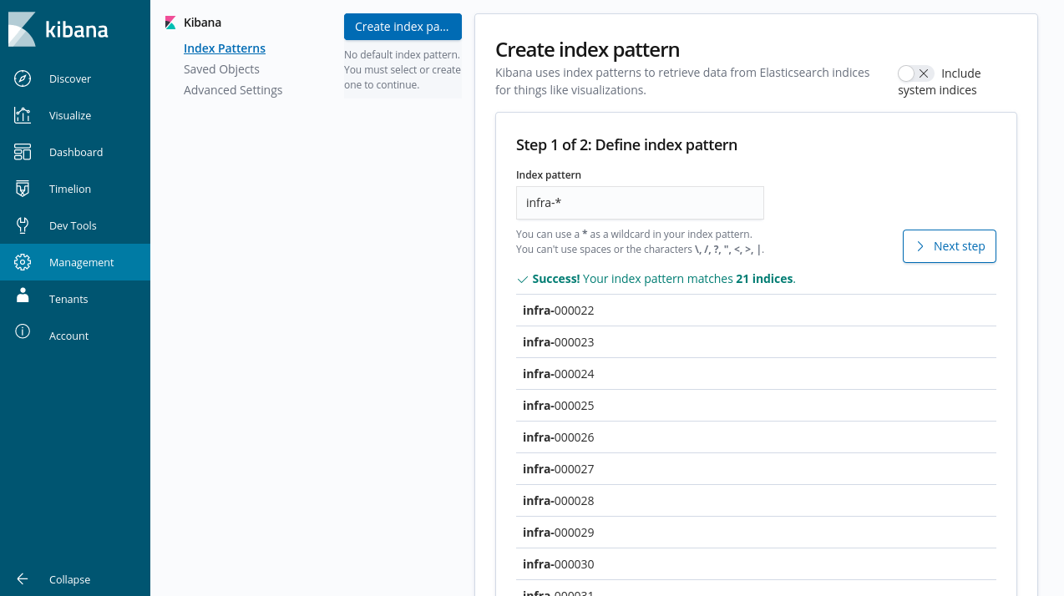Click Create index pattern button
This screenshot has height=596, width=1064.
coord(403,27)
